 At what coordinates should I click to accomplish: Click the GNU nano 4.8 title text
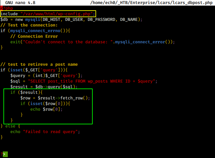(x=20, y=2)
